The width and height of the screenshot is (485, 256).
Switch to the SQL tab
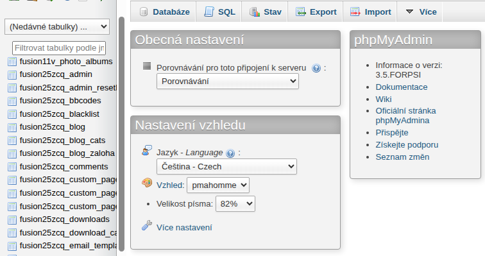tap(219, 12)
